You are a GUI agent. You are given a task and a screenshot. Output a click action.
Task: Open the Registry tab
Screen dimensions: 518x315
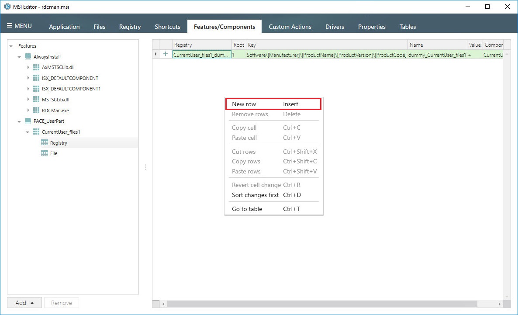click(x=130, y=27)
